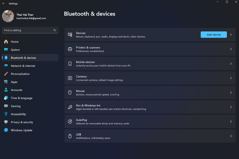Open the System settings page
This screenshot has height=159, width=239.
[15, 50]
